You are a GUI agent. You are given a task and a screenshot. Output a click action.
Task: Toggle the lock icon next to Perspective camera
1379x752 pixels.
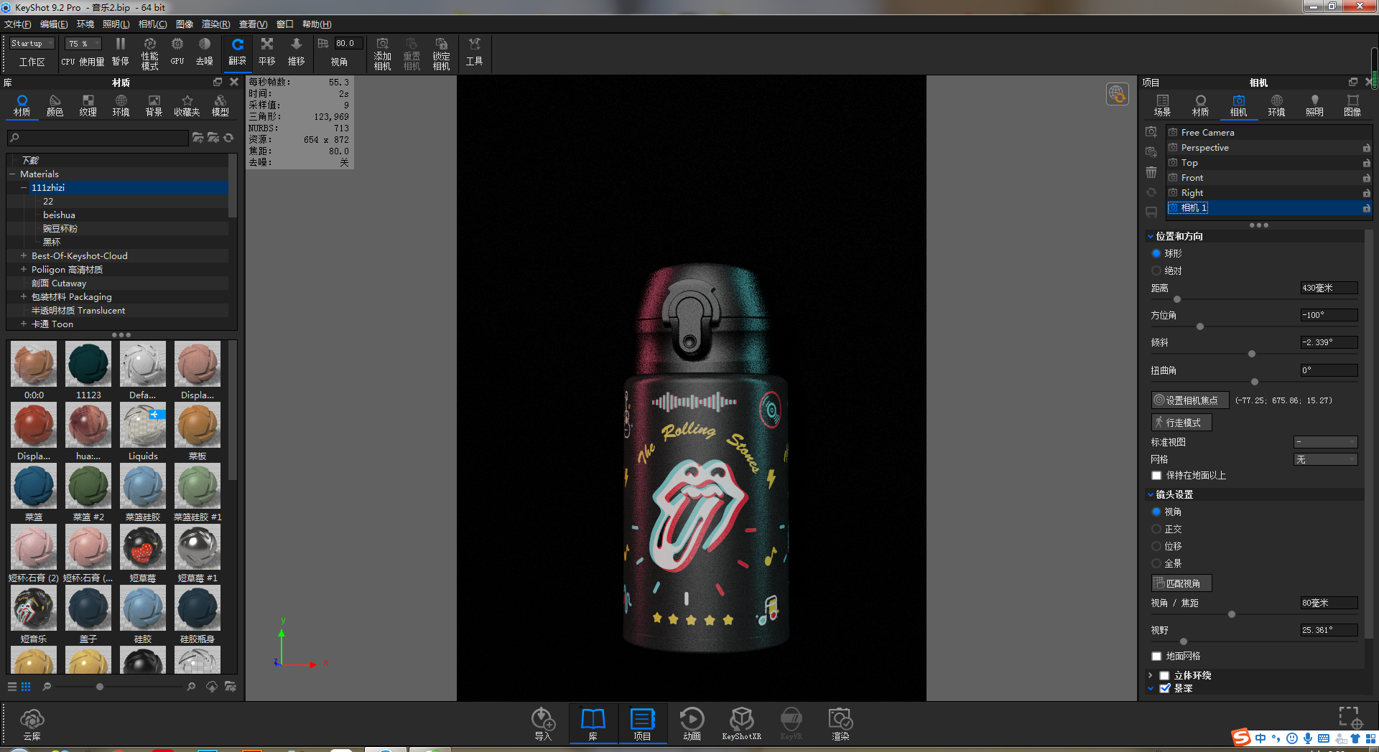pos(1366,147)
